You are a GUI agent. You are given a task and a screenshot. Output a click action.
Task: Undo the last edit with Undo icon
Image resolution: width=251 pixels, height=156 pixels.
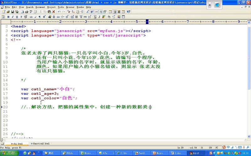pyautogui.click(x=59, y=12)
